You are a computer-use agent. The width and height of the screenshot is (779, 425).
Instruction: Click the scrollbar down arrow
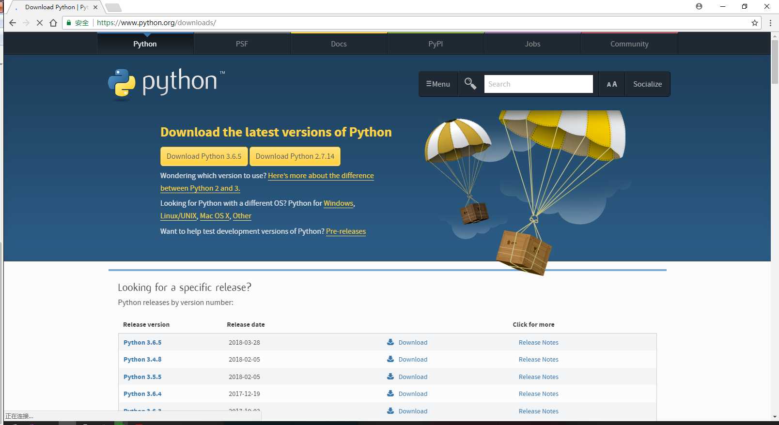pos(775,416)
